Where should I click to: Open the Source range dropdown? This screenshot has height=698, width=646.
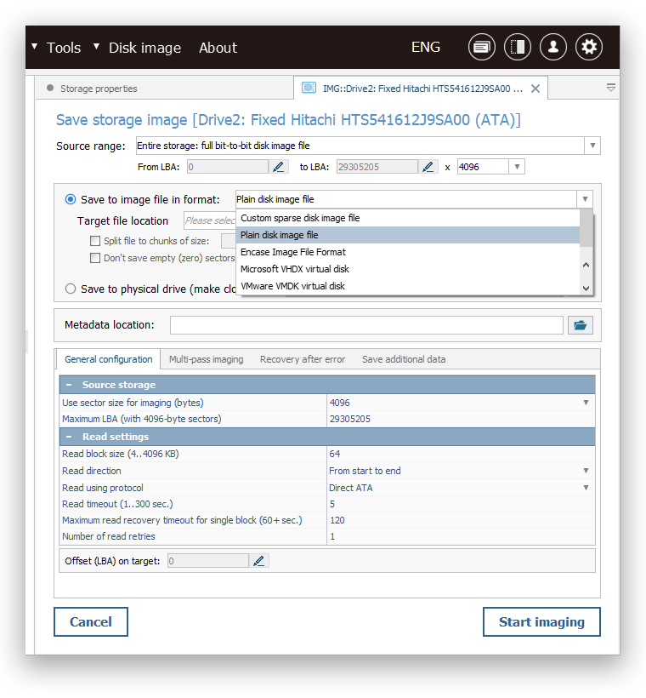pos(592,146)
